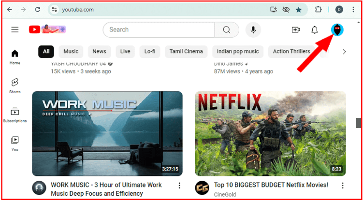The height and width of the screenshot is (201, 363).
Task: Open the WORK MUSIC video thumbnail
Action: [107, 134]
